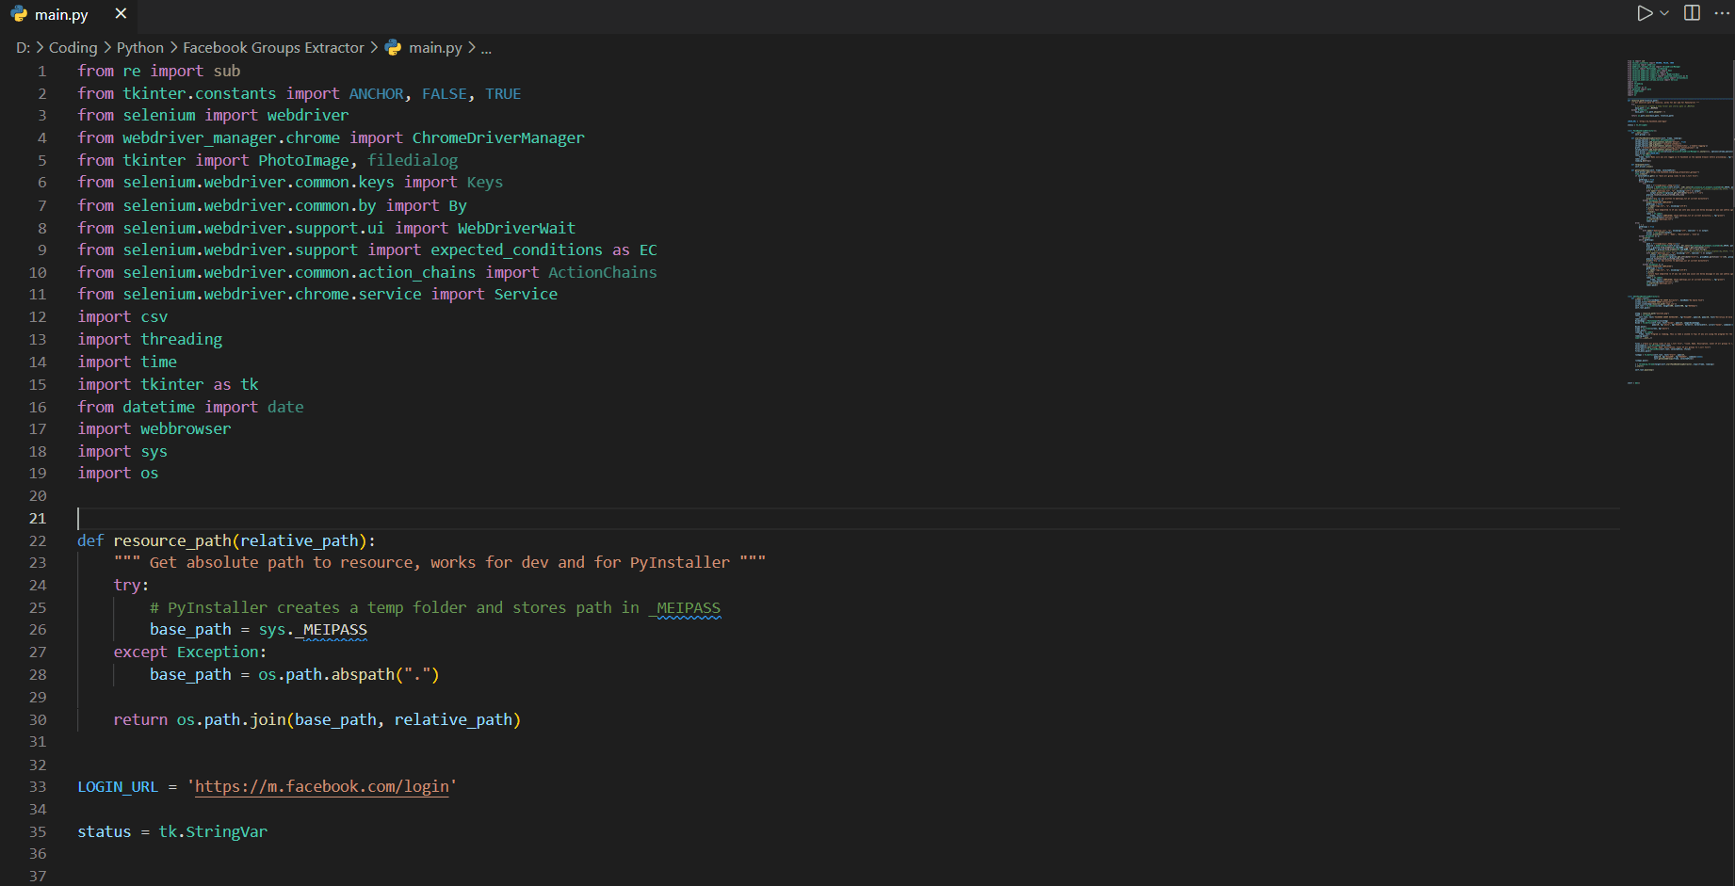Open Facebook Groups Extractor breadcrumb
The image size is (1735, 886).
(x=273, y=48)
